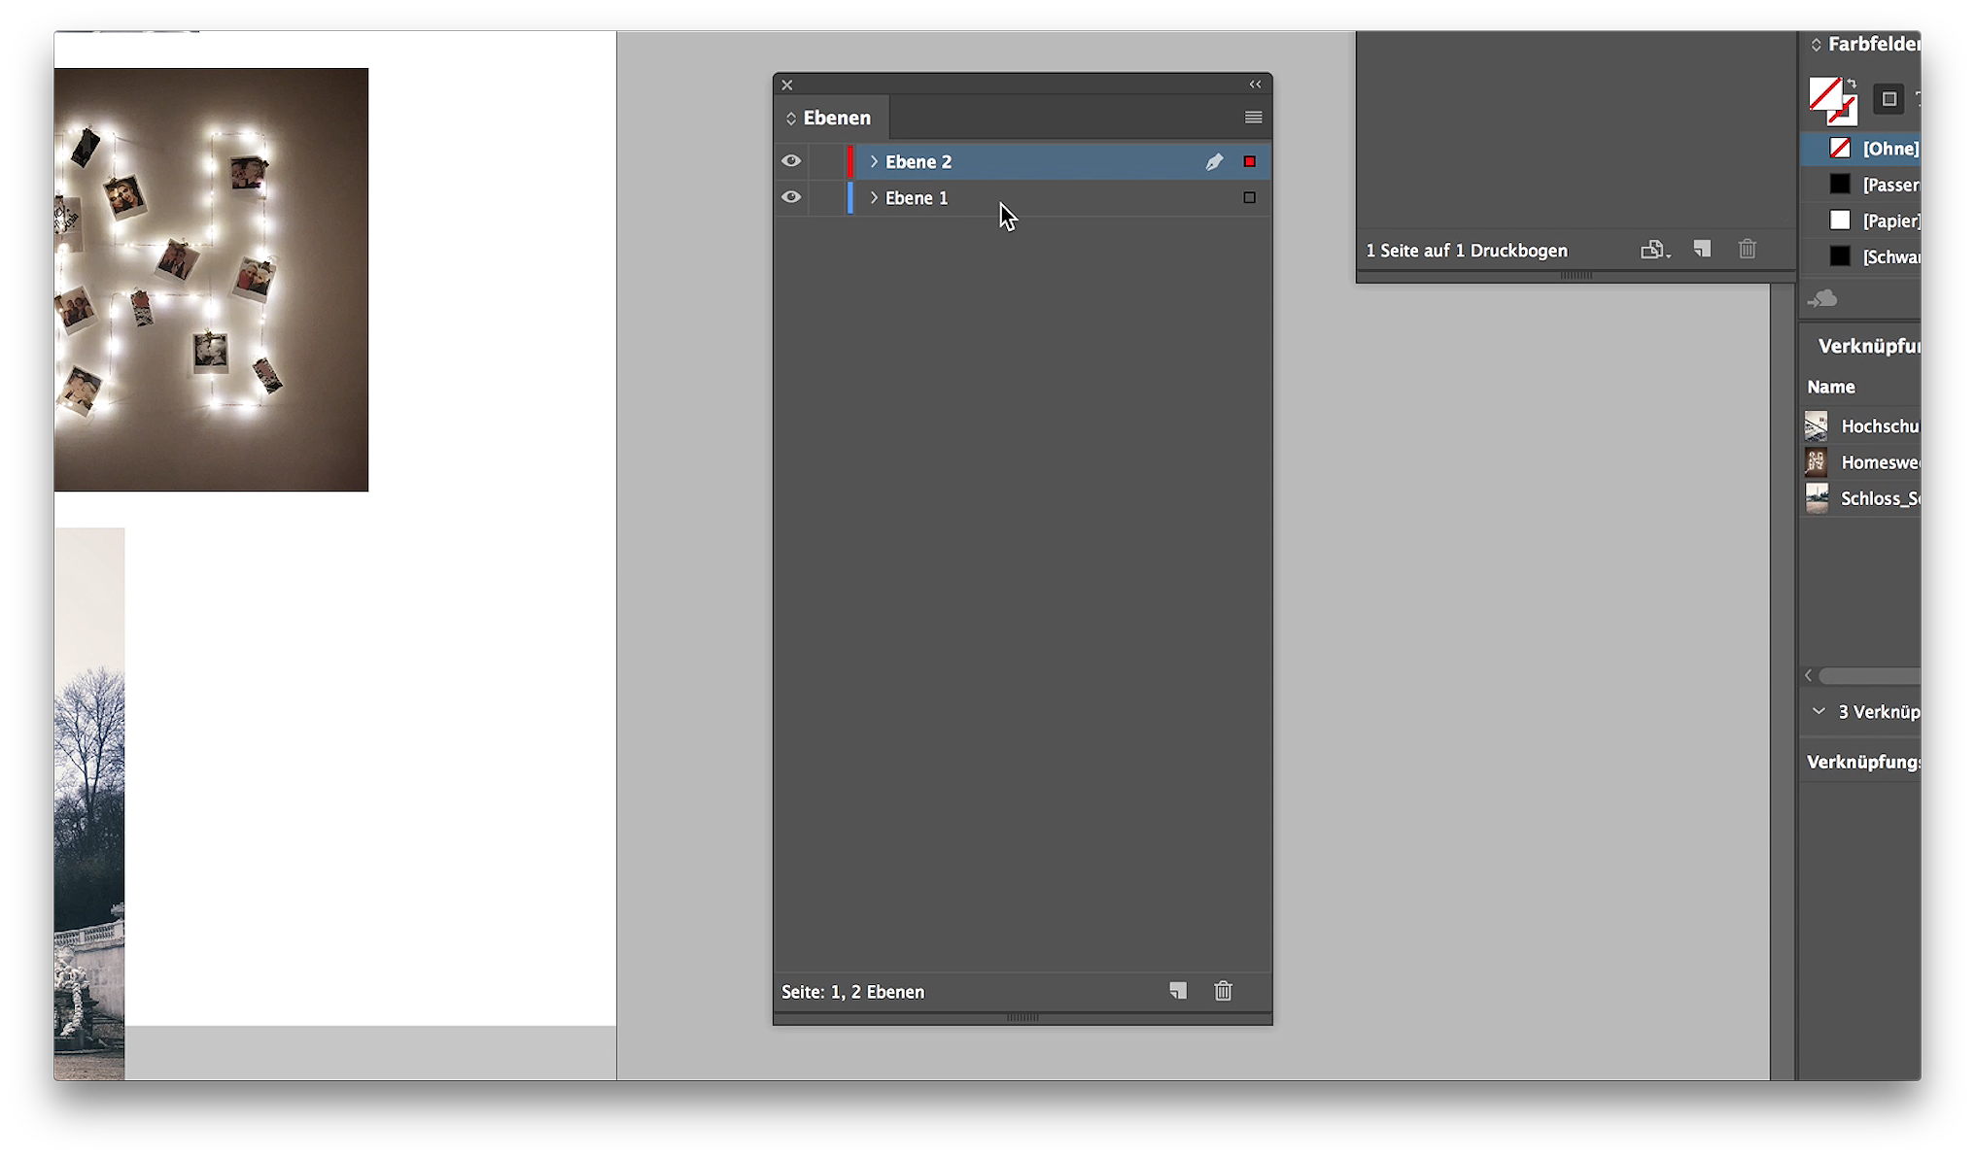Hide Ebene 2 via eye icon
Viewport: 1975px width, 1158px height.
pyautogui.click(x=791, y=161)
